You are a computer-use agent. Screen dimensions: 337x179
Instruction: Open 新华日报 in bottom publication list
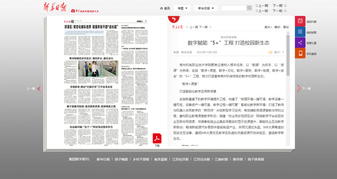click(103, 160)
